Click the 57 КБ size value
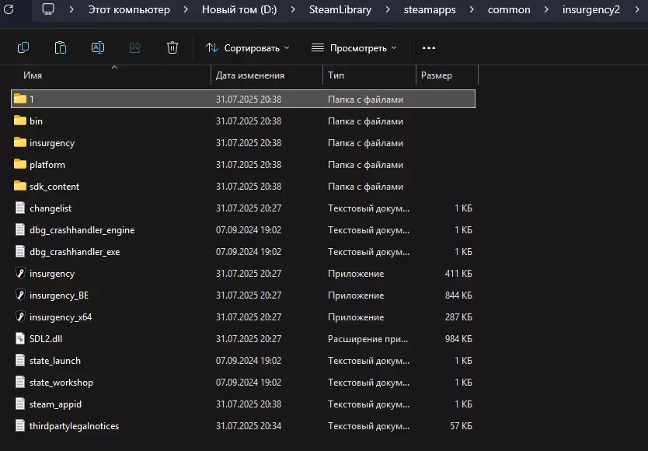This screenshot has width=648, height=451. [461, 426]
